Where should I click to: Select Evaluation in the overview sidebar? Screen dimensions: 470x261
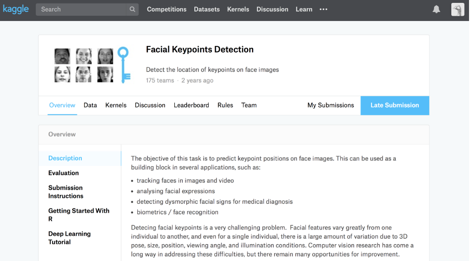pos(64,173)
